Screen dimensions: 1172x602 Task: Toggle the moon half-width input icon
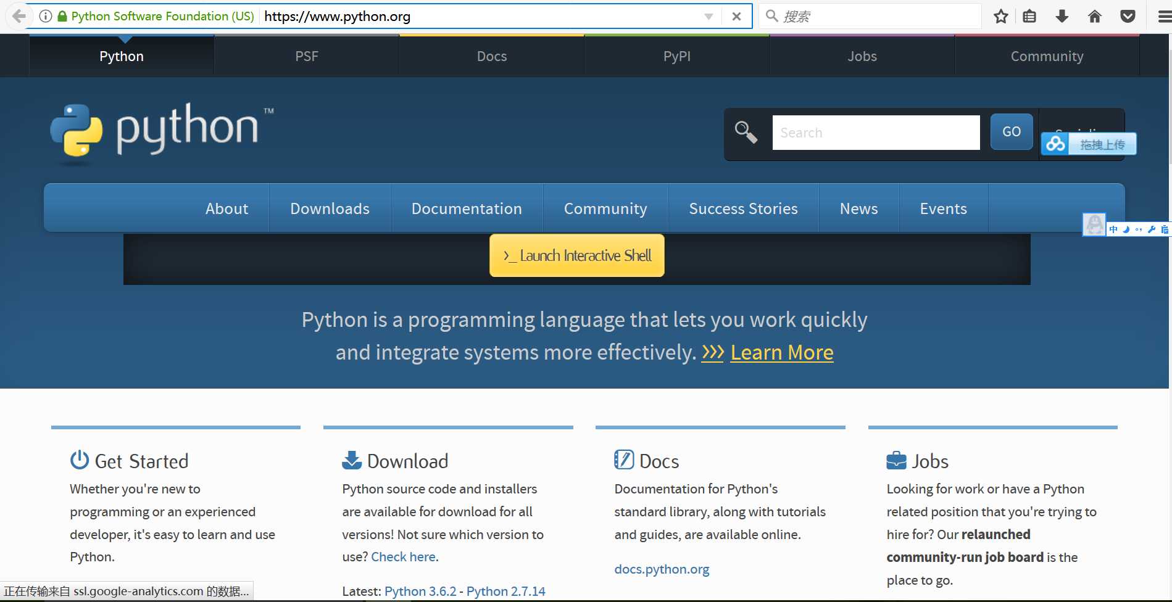(x=1126, y=229)
